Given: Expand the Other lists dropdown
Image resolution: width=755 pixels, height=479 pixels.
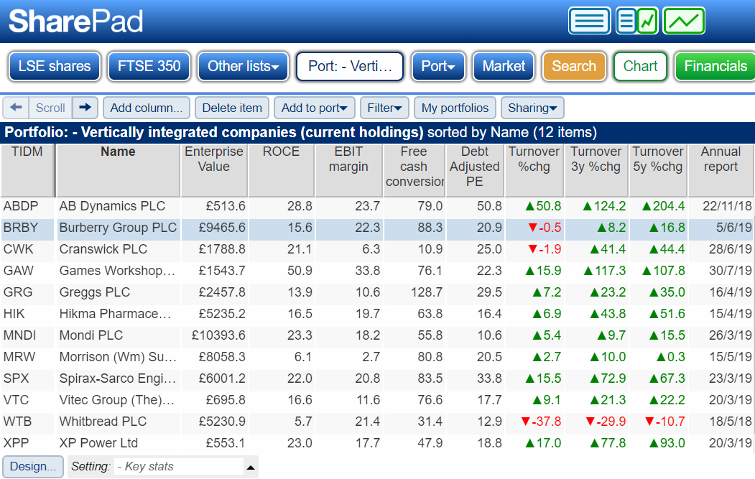Looking at the screenshot, I should click(x=243, y=66).
